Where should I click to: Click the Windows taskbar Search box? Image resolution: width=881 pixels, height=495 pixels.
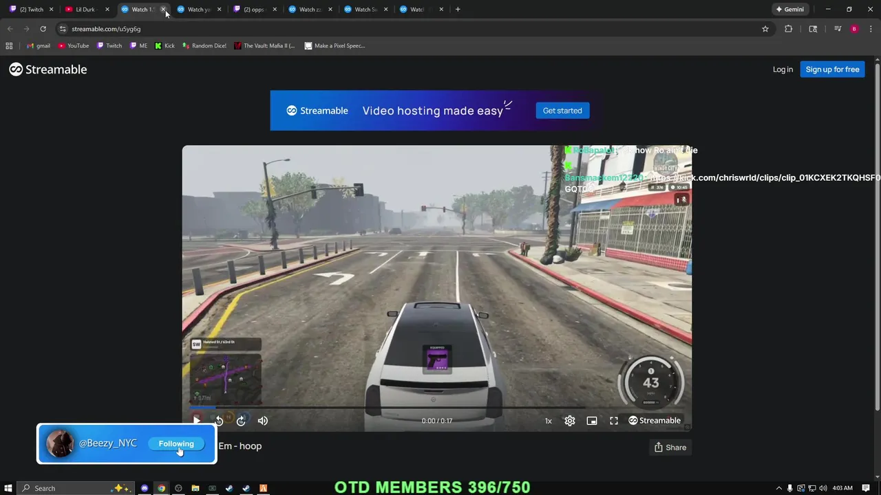point(76,488)
